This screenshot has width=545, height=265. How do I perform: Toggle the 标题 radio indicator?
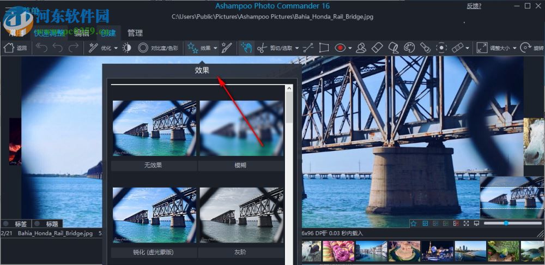tap(37, 224)
